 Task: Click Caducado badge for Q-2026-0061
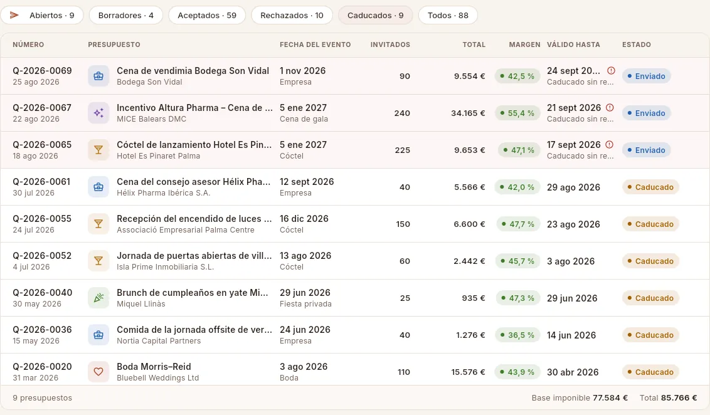(x=650, y=187)
